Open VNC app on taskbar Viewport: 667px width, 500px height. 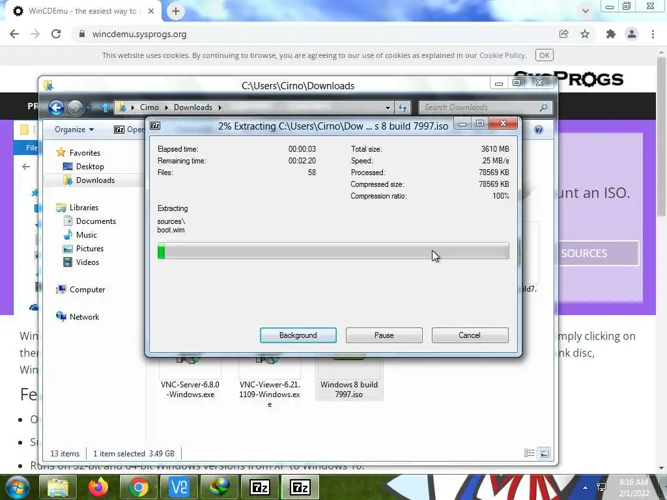[178, 487]
